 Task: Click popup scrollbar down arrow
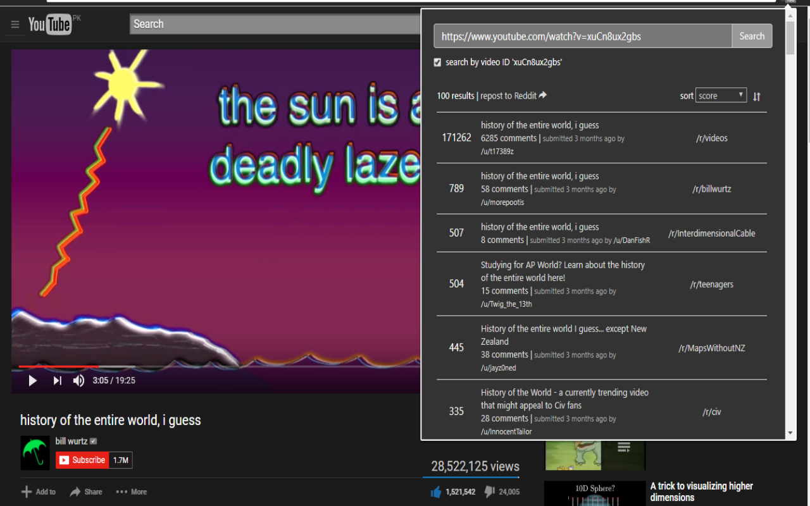click(x=790, y=434)
